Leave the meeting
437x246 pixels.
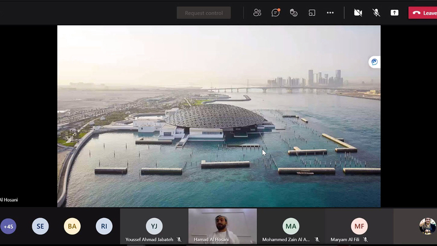423,13
